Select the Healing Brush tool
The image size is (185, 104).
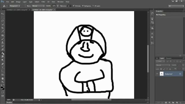tap(3, 35)
